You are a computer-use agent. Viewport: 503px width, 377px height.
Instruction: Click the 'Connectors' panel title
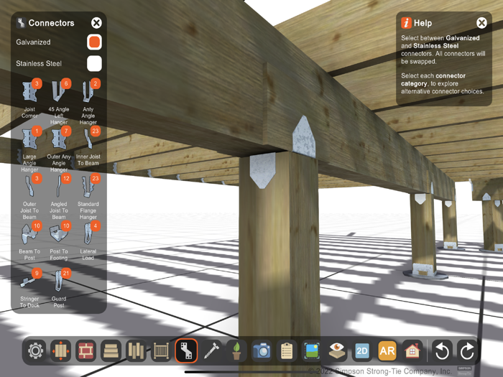pos(51,23)
